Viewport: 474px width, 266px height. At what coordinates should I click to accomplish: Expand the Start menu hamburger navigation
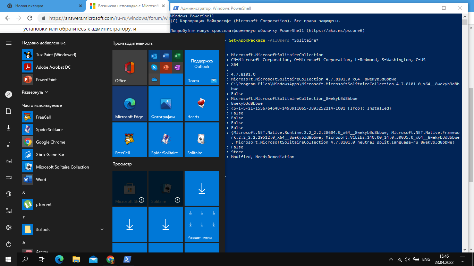[9, 43]
